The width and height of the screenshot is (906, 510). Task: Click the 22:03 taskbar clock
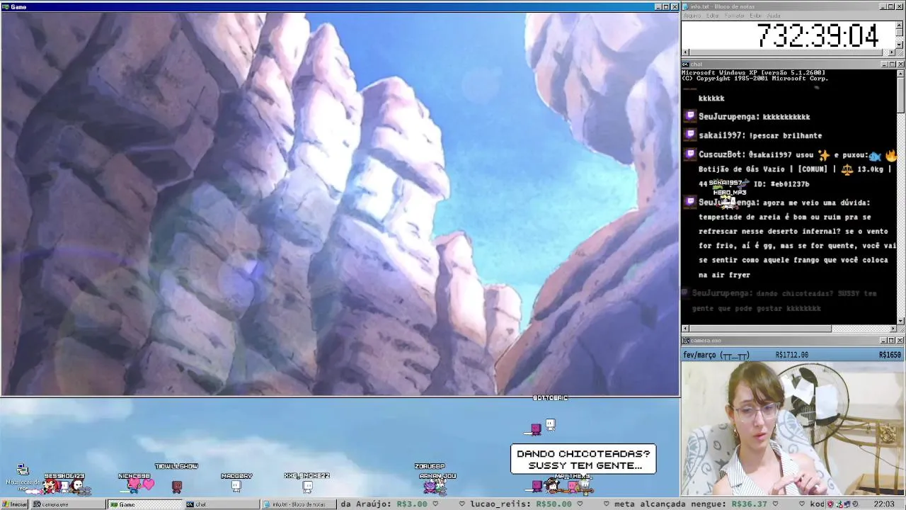coord(884,504)
